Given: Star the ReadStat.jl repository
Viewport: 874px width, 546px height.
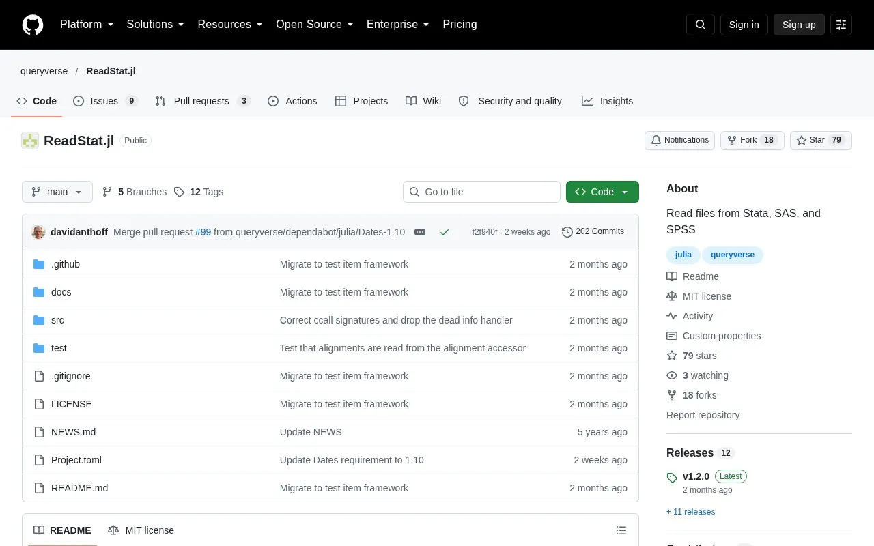Looking at the screenshot, I should pyautogui.click(x=821, y=140).
